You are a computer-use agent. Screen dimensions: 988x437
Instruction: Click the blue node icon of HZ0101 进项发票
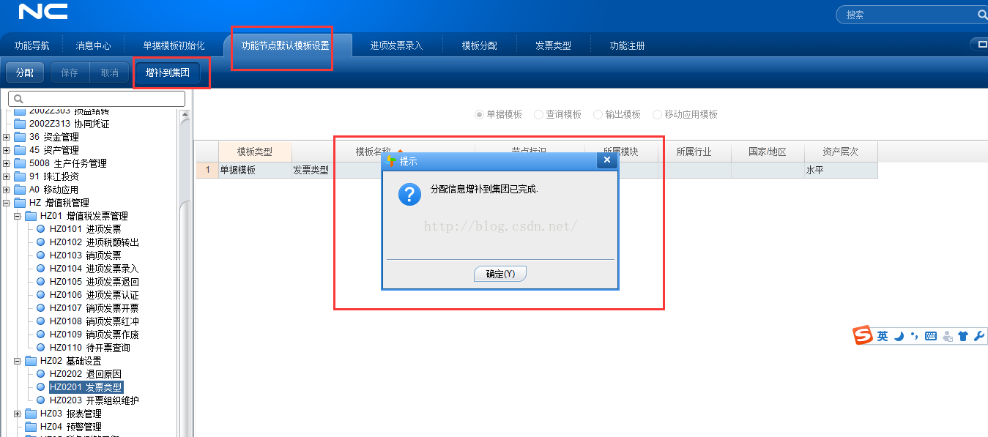tap(41, 229)
